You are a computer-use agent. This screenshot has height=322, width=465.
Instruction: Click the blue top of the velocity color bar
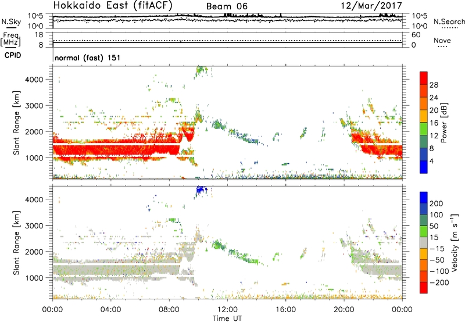(424, 198)
